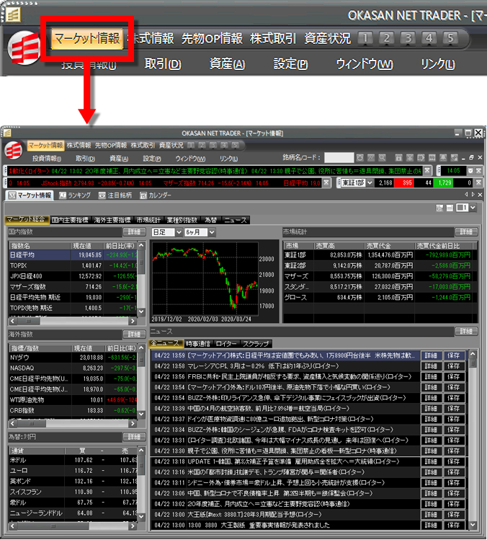Click the right tab-scroll arrow beside panel close
The image size is (487, 540).
(x=473, y=195)
